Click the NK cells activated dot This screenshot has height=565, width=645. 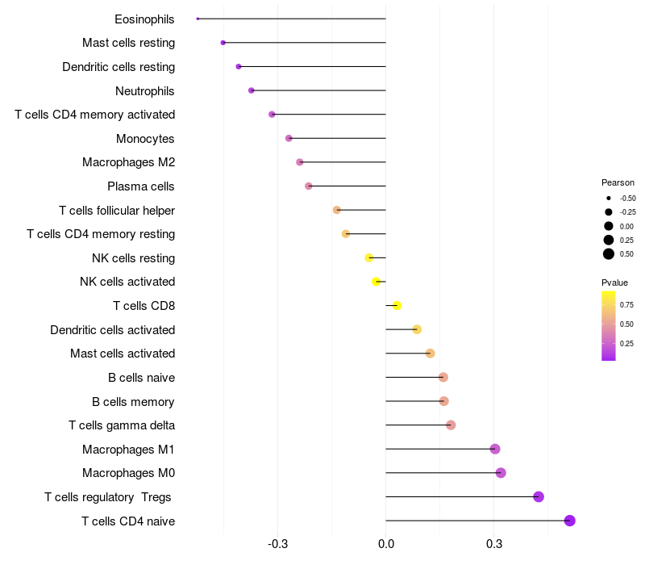(x=376, y=282)
